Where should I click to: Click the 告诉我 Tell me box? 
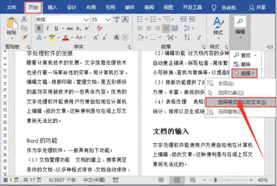(x=224, y=7)
